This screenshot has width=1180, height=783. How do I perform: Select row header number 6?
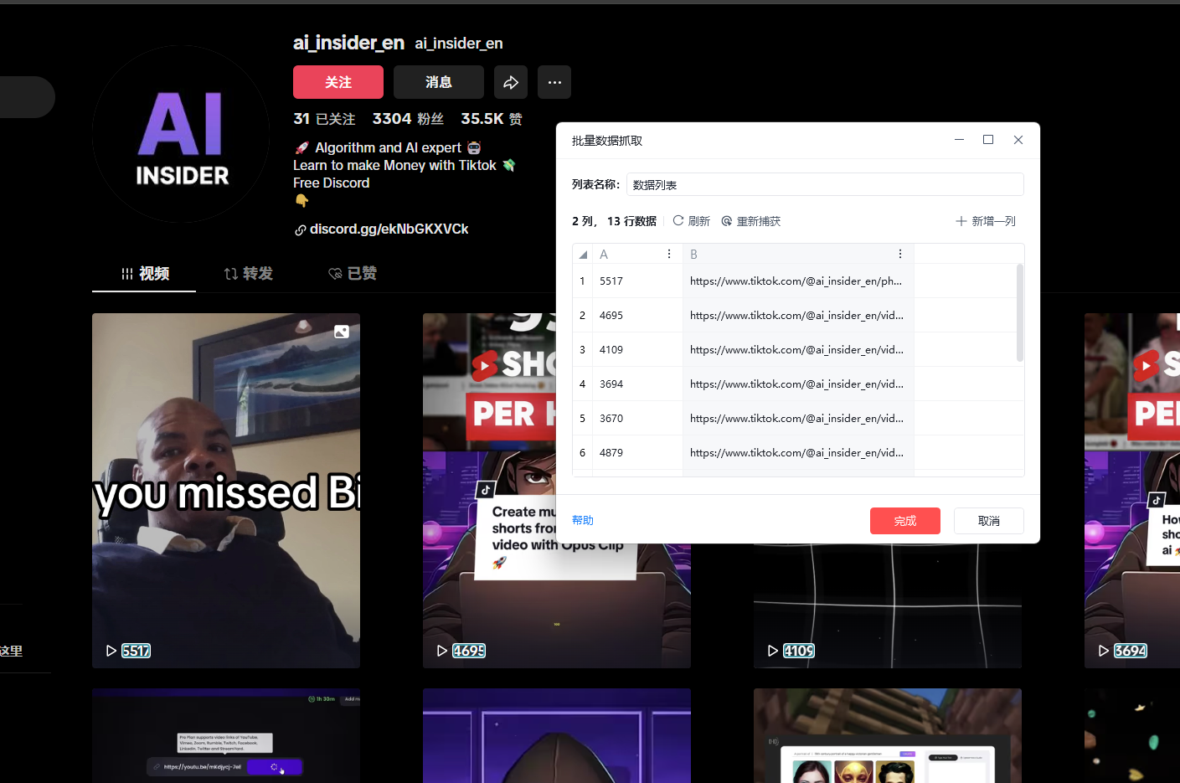point(583,453)
